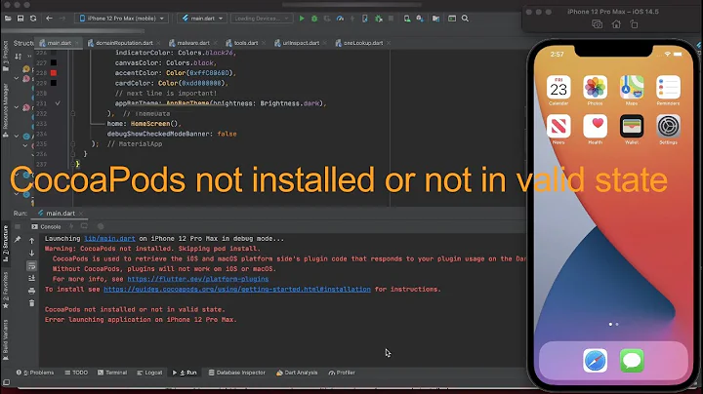Close the malware.dart editor tab

click(216, 43)
